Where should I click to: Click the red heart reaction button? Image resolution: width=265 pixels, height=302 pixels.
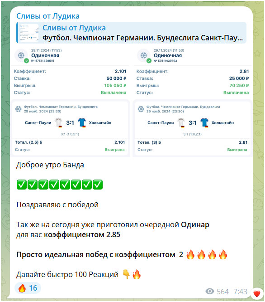pos(257,294)
